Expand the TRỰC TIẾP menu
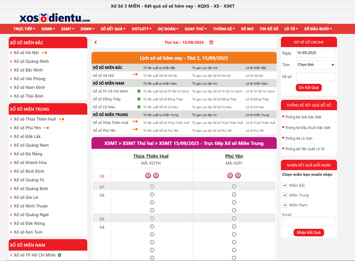The height and width of the screenshot is (261, 355). 24,29
